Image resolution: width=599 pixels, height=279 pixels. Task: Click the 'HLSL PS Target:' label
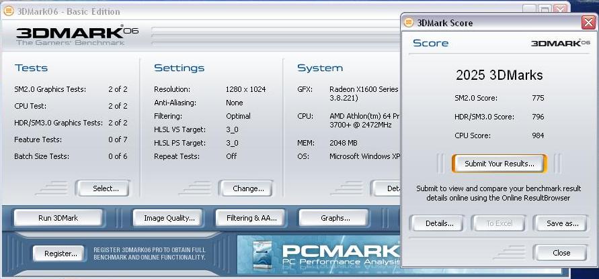[x=179, y=143]
